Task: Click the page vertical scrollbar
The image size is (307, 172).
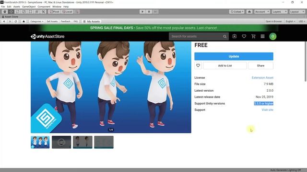Action: click(306, 62)
